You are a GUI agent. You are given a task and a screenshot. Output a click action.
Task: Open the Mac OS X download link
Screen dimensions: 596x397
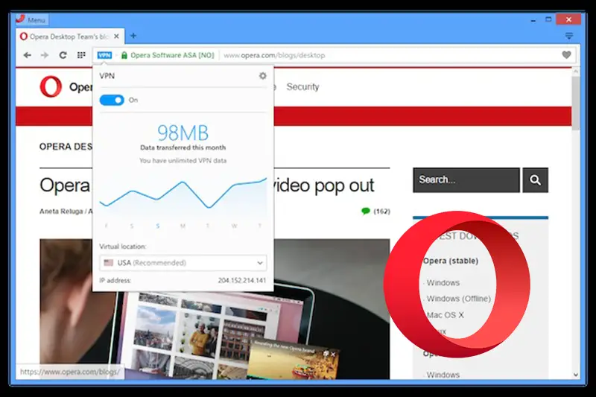tap(445, 315)
